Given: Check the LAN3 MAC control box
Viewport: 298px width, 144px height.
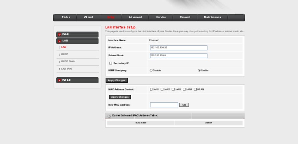Looking at the screenshot, I should coord(173,89).
